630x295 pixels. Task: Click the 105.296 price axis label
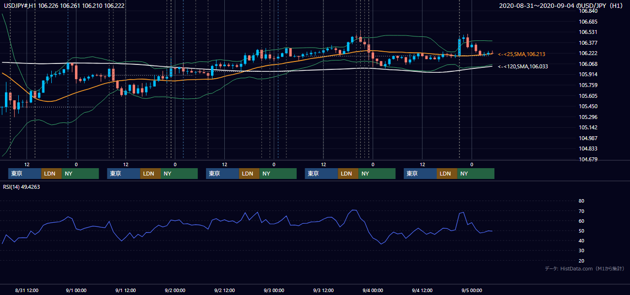tap(588, 117)
